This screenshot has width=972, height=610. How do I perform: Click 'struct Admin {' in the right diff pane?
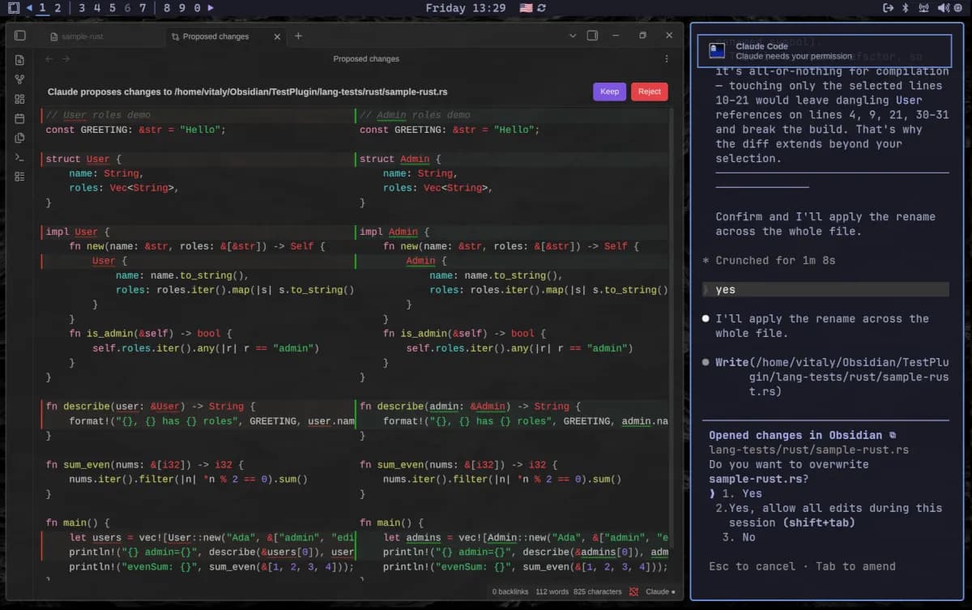tap(400, 159)
